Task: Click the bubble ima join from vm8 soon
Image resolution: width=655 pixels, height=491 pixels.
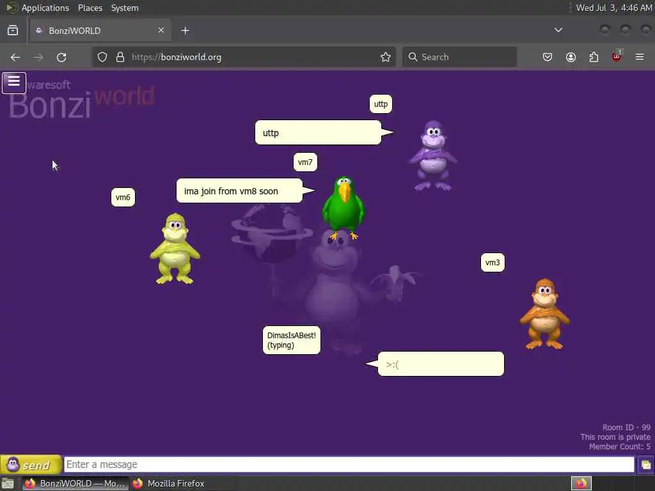Action: point(239,191)
